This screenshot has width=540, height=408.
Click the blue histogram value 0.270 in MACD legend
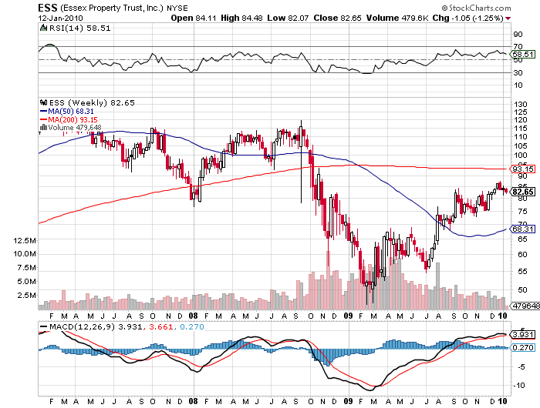pos(192,327)
